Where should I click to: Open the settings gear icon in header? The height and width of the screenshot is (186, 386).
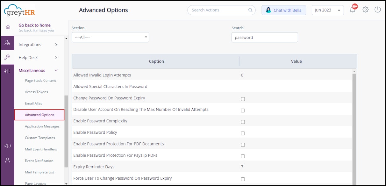tap(366, 10)
